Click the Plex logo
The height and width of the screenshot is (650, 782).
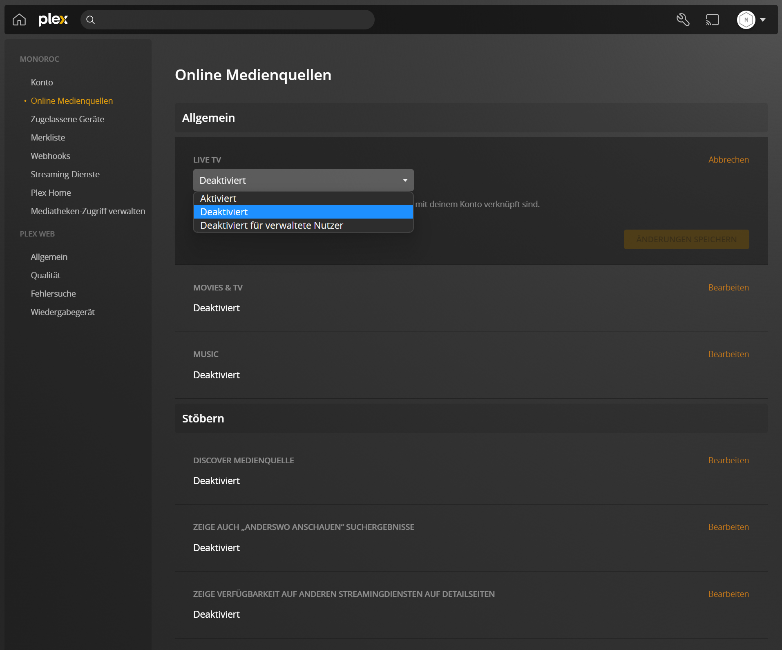click(53, 20)
